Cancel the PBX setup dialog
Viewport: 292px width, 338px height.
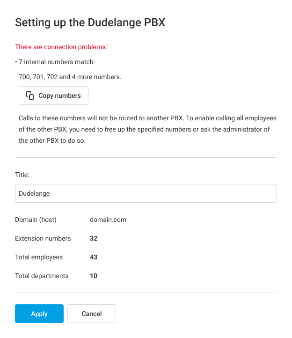(92, 314)
